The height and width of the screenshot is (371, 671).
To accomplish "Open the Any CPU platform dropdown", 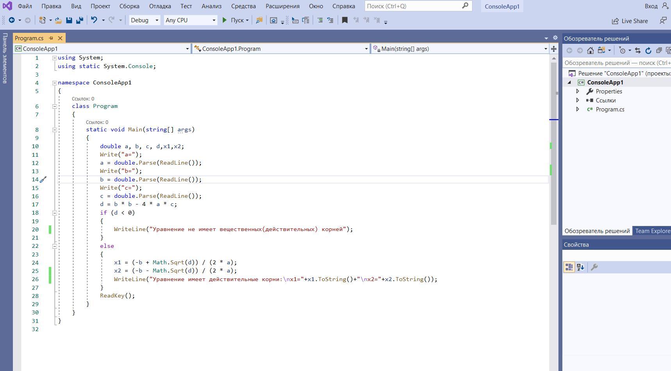I will point(190,20).
